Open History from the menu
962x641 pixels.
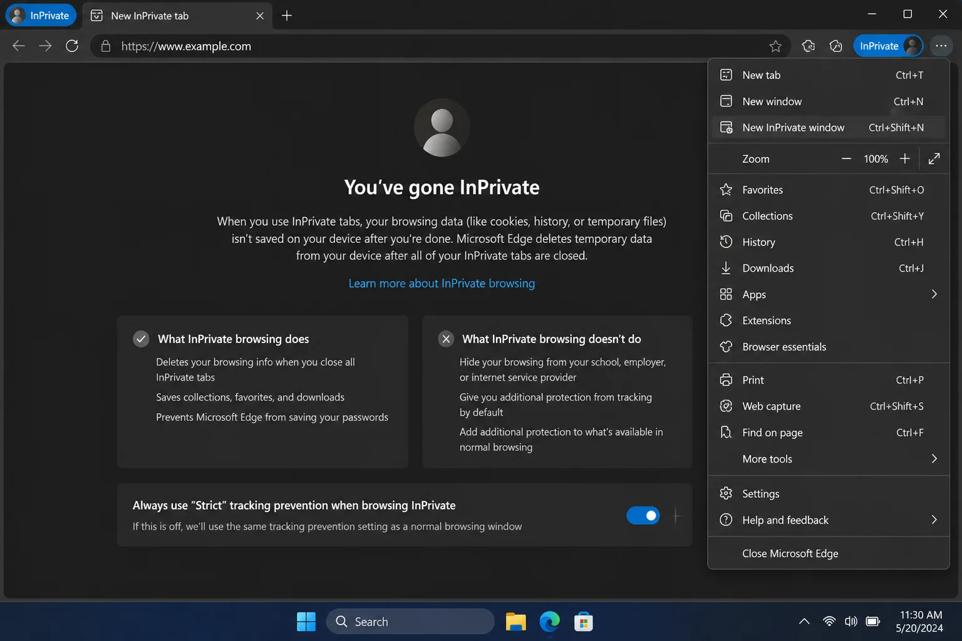(828, 242)
